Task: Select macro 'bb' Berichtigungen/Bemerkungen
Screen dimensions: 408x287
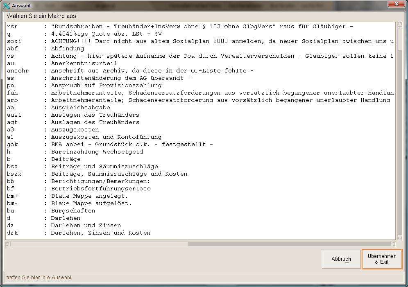Action: [x=200, y=181]
